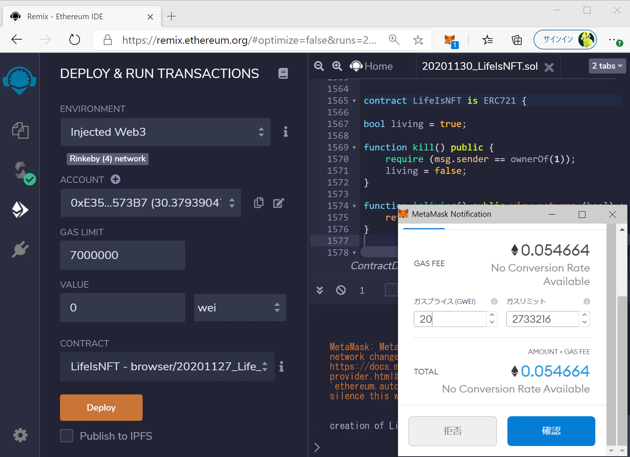
Task: Zoom out the editor font
Action: [319, 66]
